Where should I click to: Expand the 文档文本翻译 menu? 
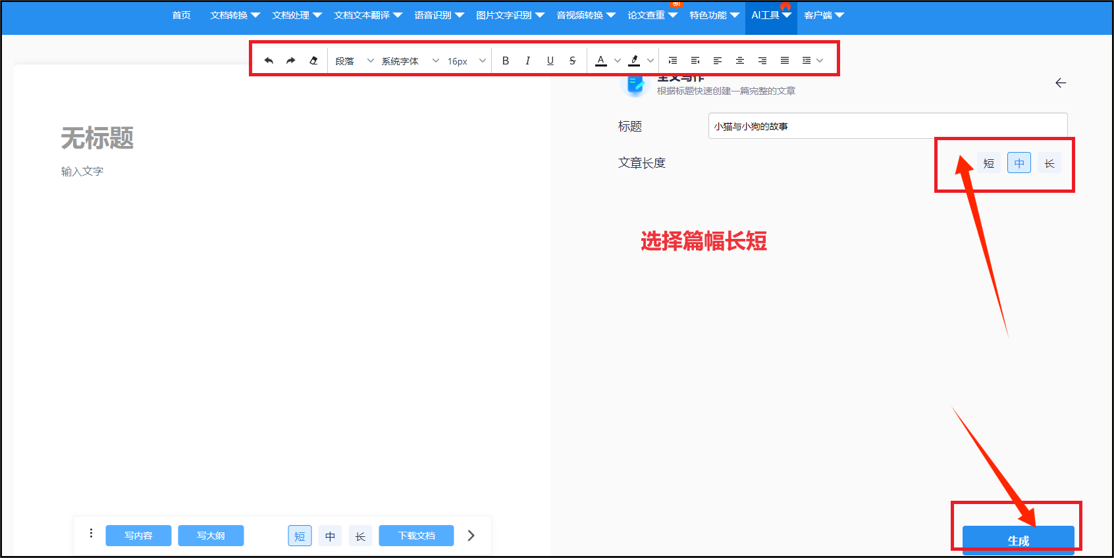[x=368, y=15]
